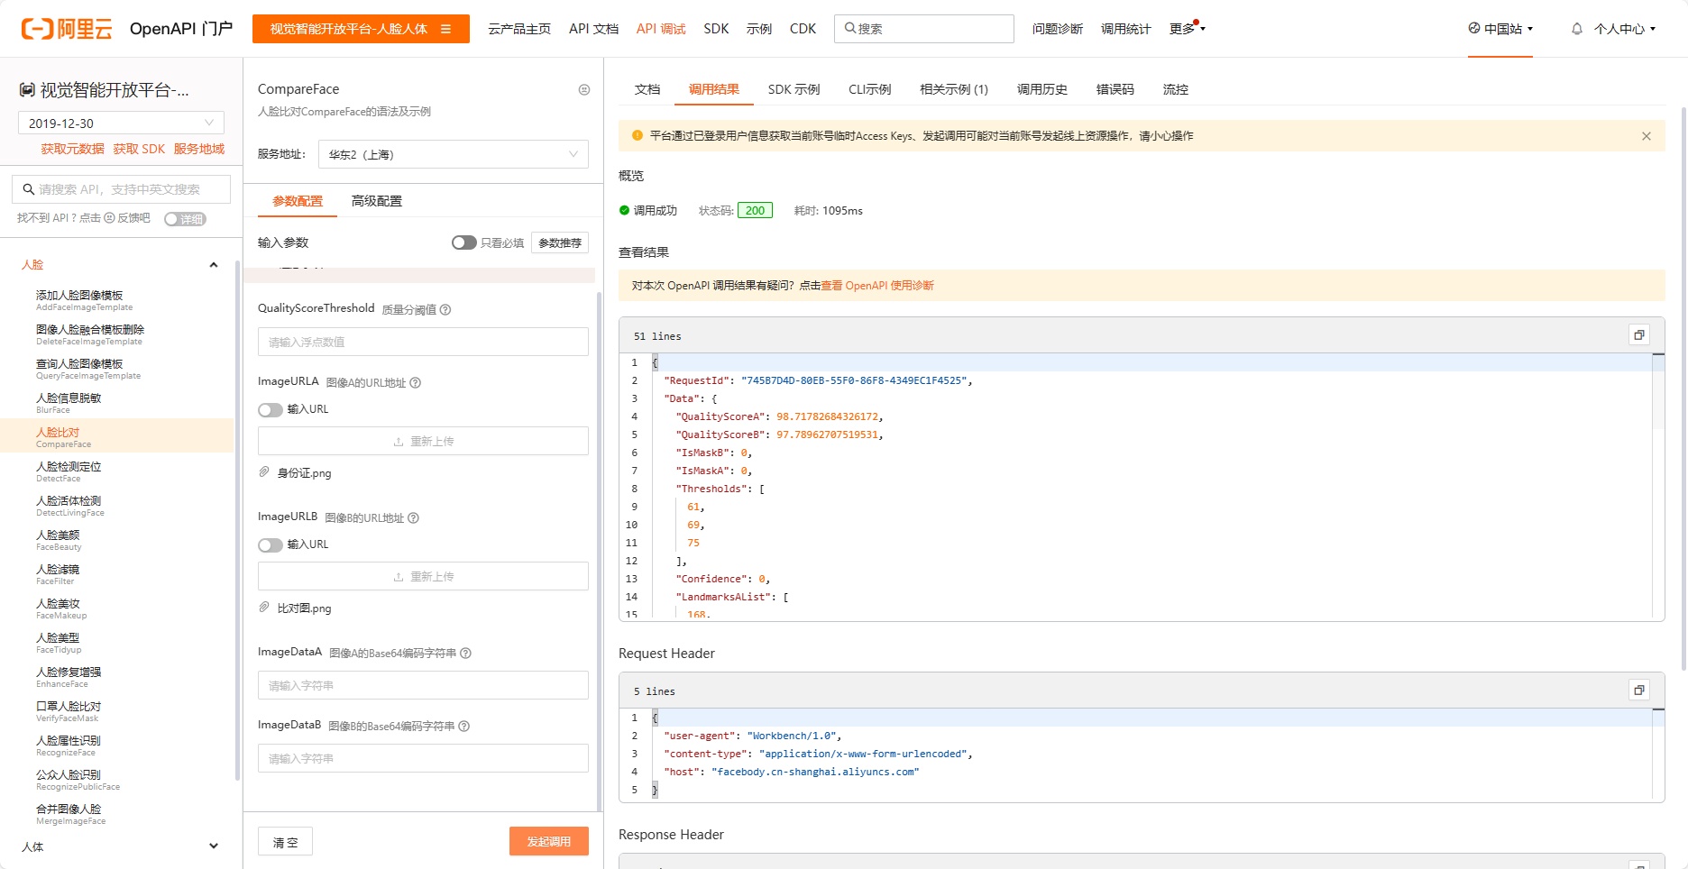Image resolution: width=1688 pixels, height=869 pixels.
Task: Open API 文档 in top navigation
Action: click(593, 29)
